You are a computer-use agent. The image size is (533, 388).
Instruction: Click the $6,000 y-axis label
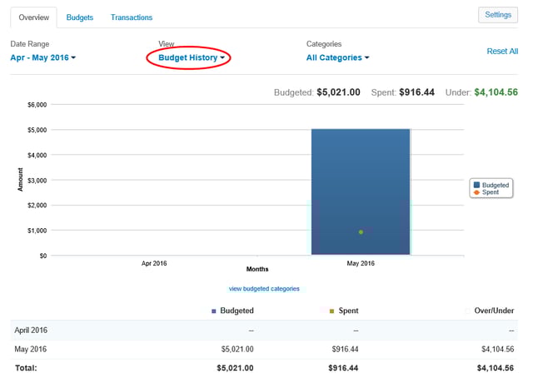pyautogui.click(x=37, y=105)
